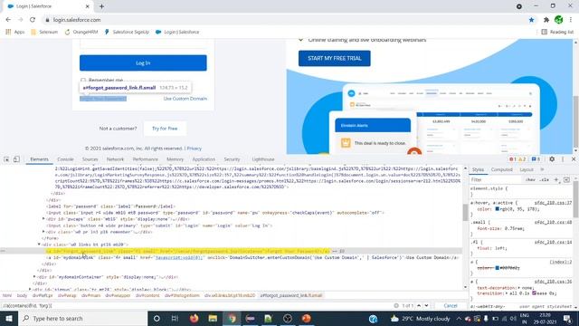Toggle the :hov element state button
Image resolution: width=579 pixels, height=326 pixels.
point(530,179)
